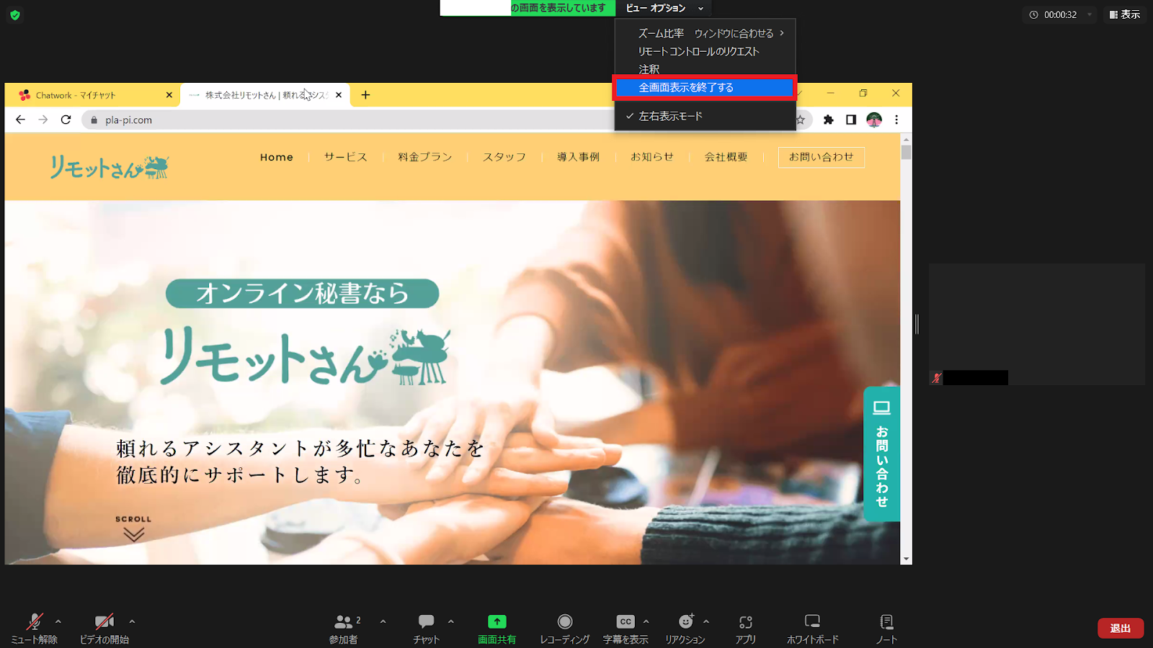Unmute the microphone in Zoom toolbar
Screen dimensions: 1153x648
[34, 628]
